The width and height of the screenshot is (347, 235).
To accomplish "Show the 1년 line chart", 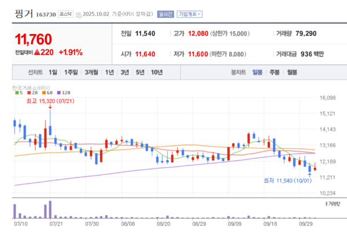I will [109, 72].
